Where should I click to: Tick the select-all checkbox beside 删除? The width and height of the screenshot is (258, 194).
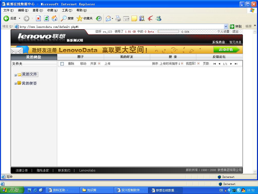62,64
